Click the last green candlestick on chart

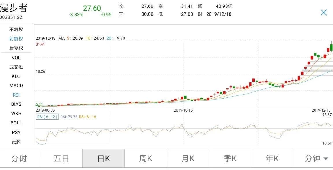(331, 47)
